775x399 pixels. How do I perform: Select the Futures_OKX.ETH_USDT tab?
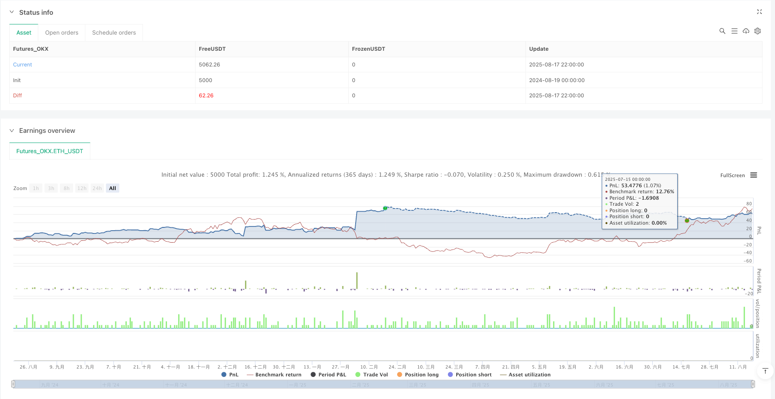[x=50, y=151]
